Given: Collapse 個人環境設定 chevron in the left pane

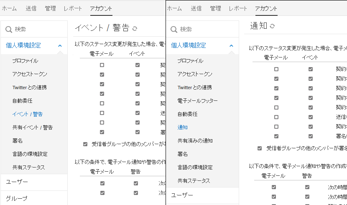Looking at the screenshot, I should [60, 45].
